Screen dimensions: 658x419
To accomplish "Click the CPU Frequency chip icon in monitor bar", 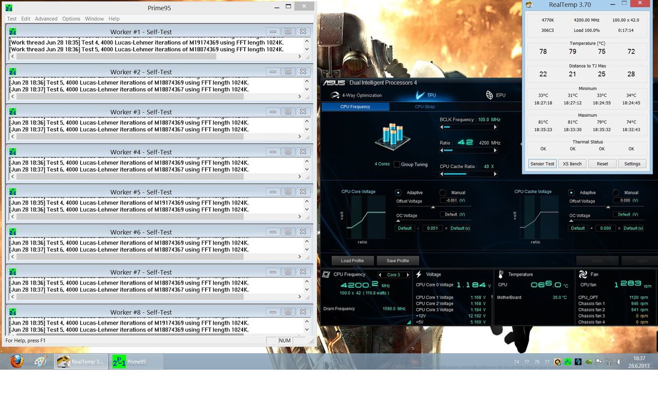I will [x=326, y=275].
